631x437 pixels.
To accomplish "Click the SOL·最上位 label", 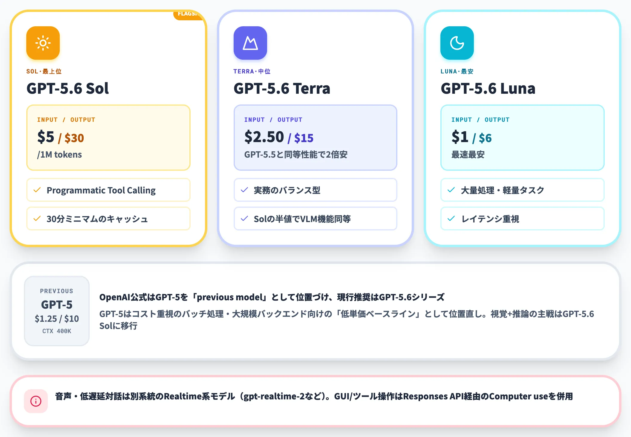I will (44, 71).
